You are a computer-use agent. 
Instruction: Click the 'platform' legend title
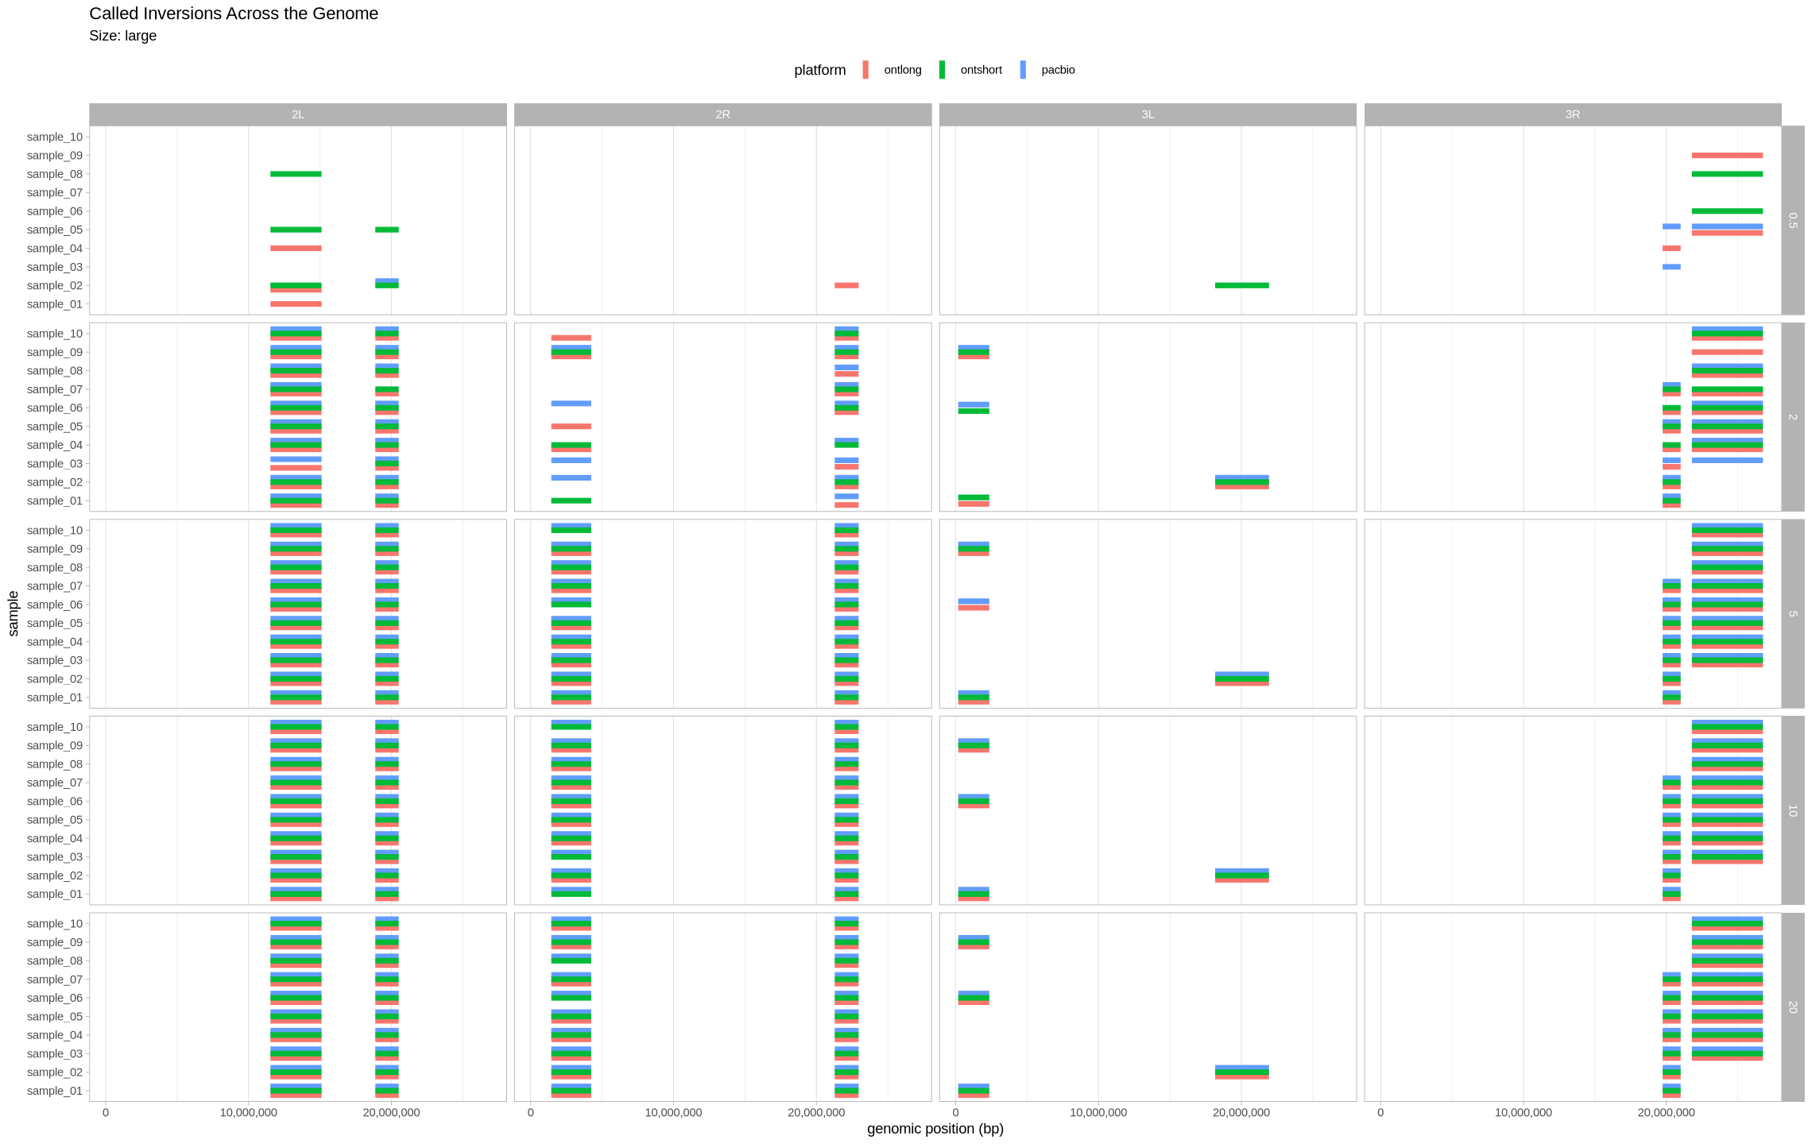click(x=819, y=70)
